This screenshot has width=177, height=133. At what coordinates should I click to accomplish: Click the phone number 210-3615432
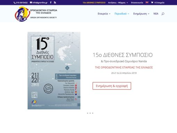click(22, 2)
